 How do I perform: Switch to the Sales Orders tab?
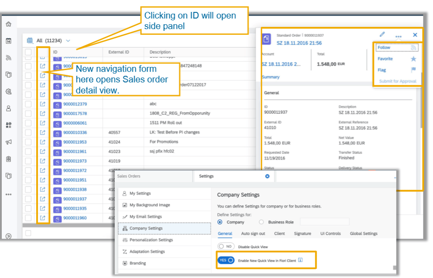129,176
